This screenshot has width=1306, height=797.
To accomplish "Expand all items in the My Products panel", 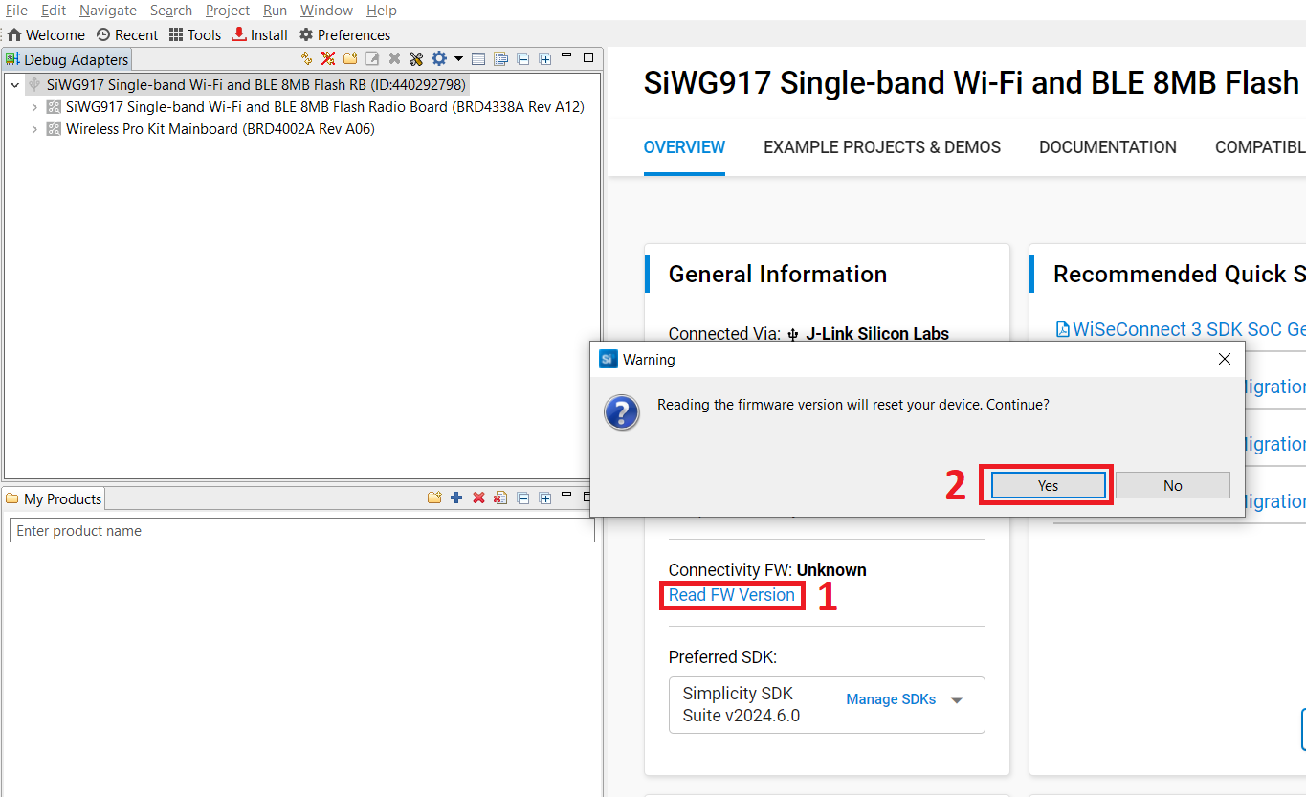I will tap(545, 498).
